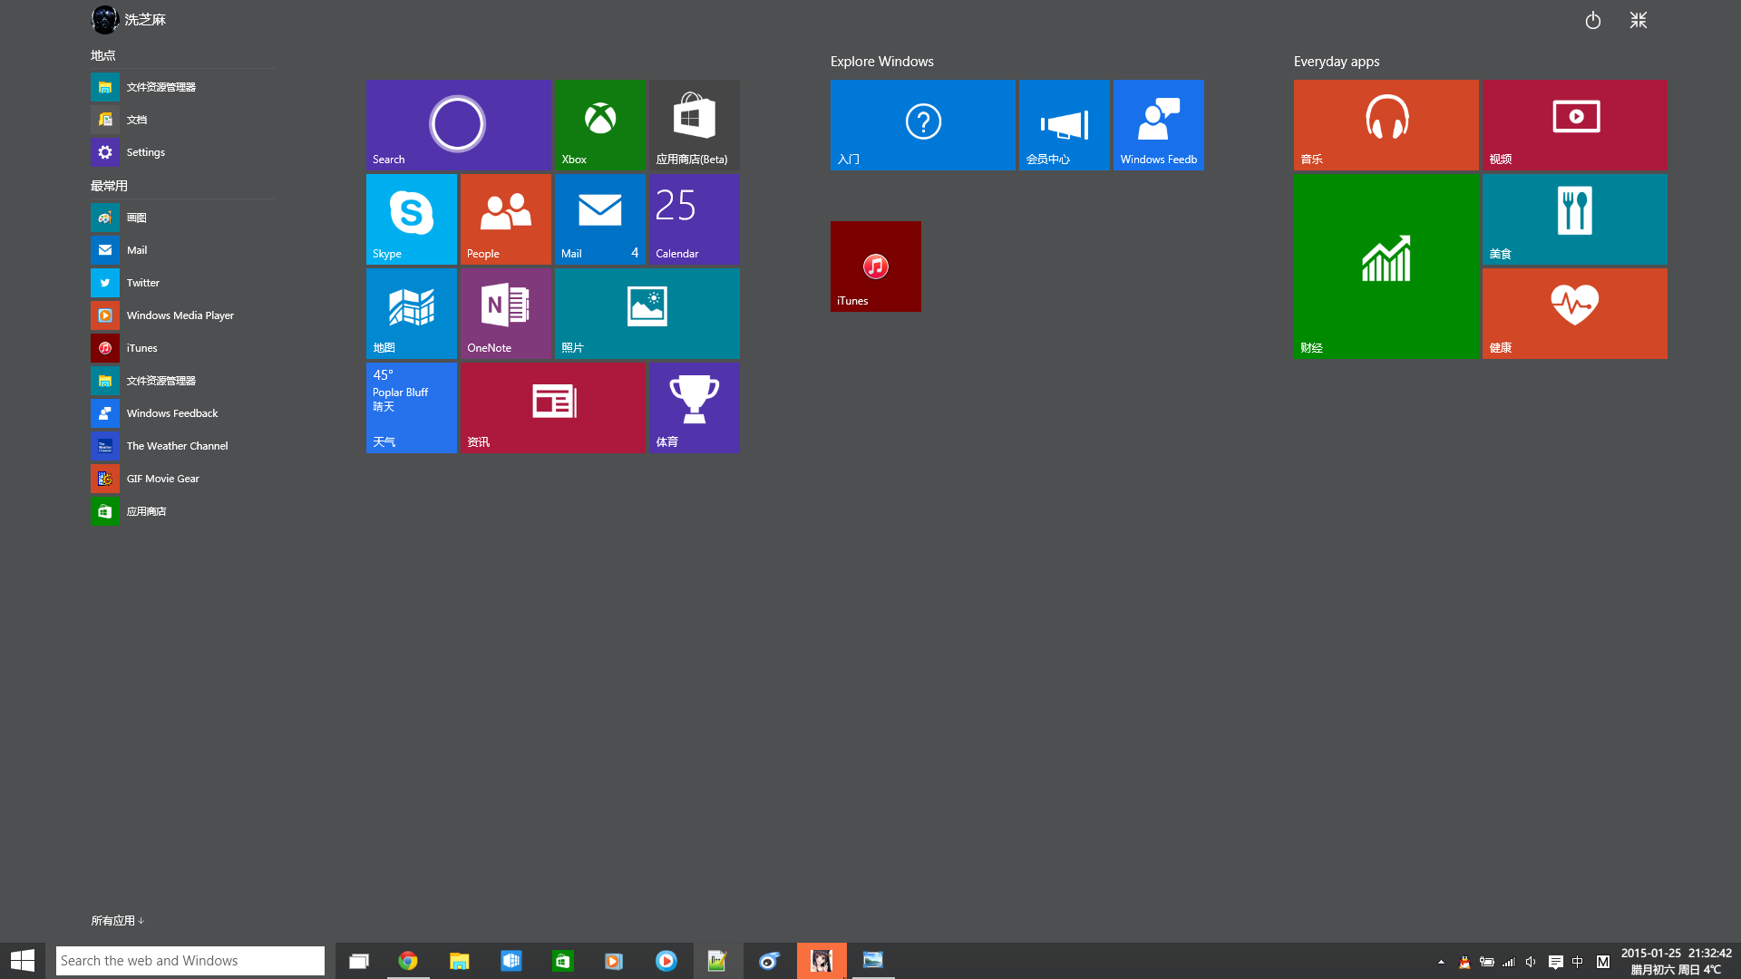Show hidden tray icons arrow

coord(1441,962)
